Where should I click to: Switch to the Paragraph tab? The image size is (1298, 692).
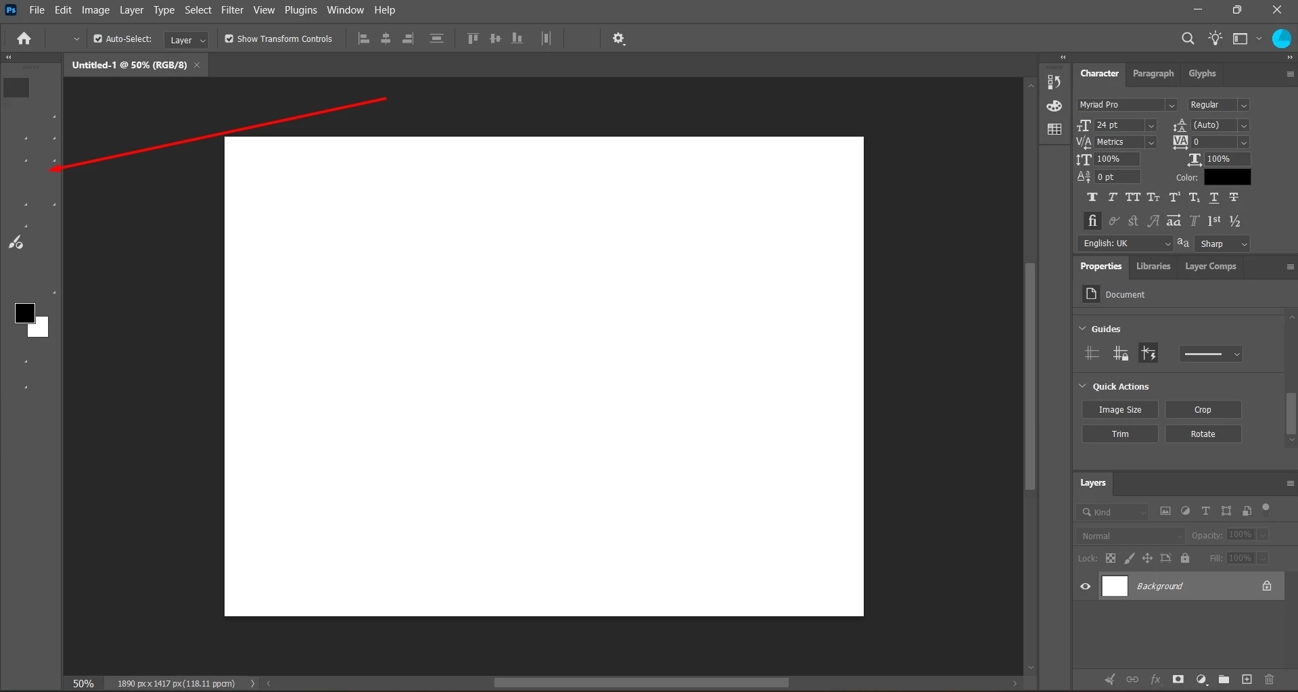tap(1153, 73)
